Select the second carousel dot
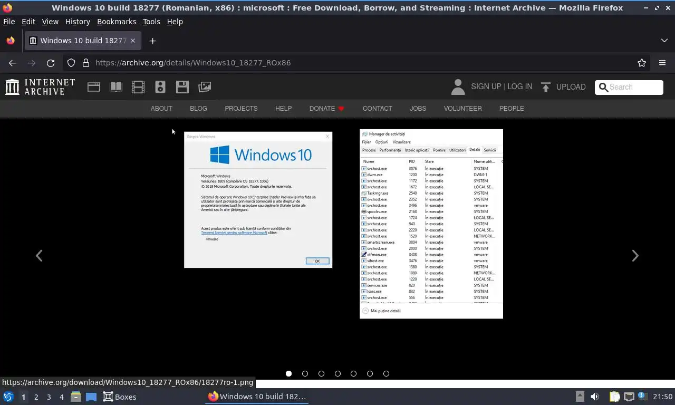The width and height of the screenshot is (675, 405). 305,373
